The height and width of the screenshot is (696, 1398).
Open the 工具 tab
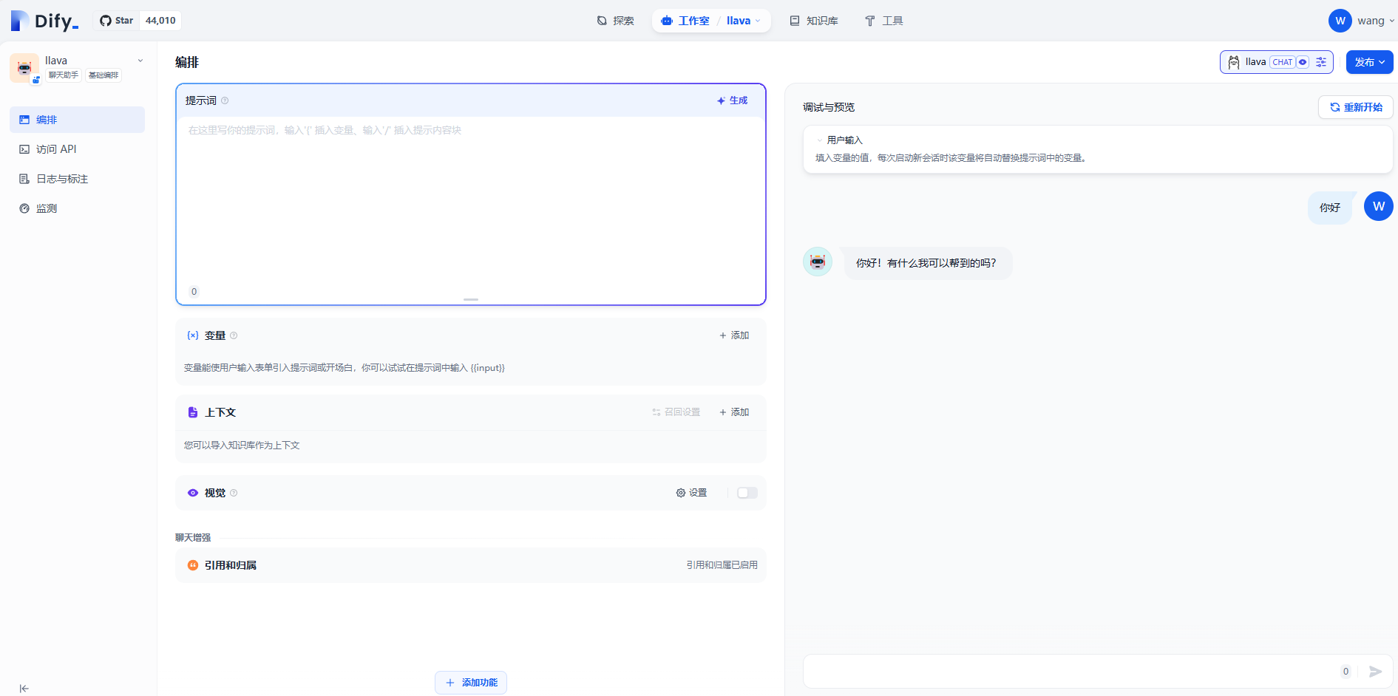[884, 21]
